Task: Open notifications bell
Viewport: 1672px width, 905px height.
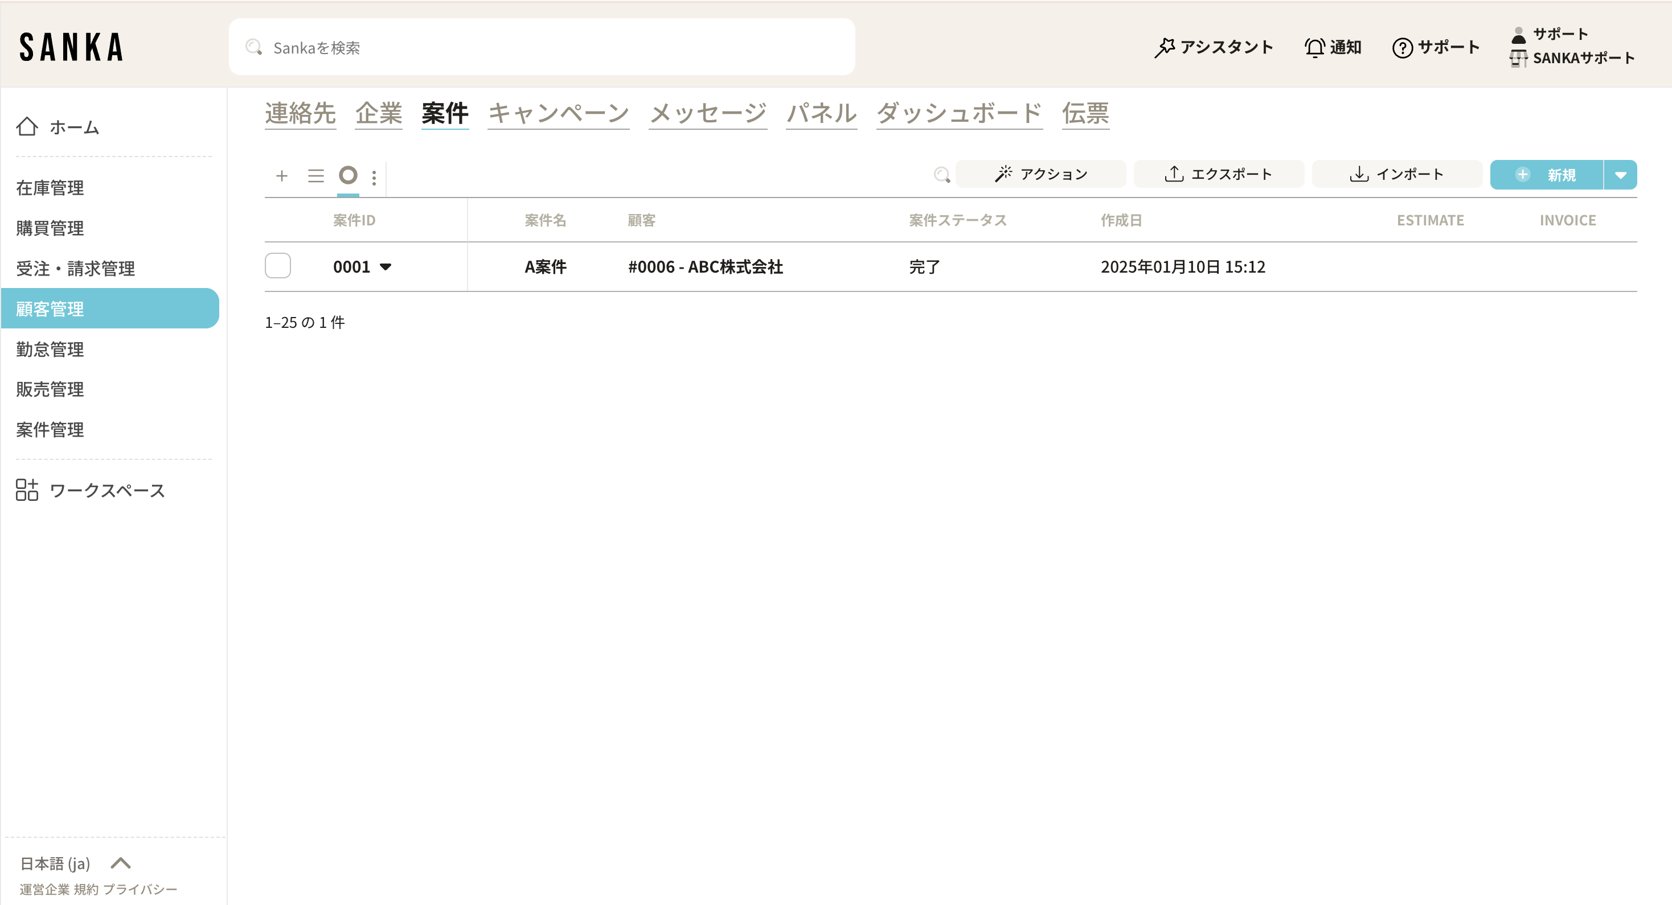Action: click(1314, 47)
